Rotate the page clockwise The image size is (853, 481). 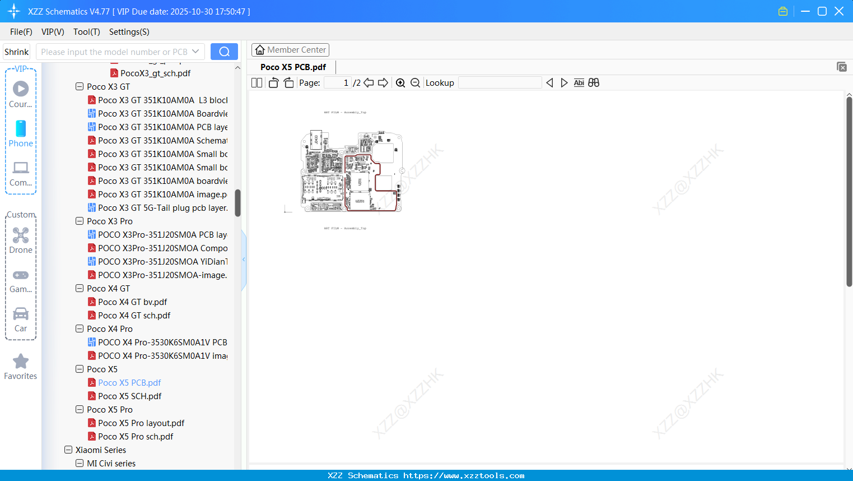(x=289, y=83)
